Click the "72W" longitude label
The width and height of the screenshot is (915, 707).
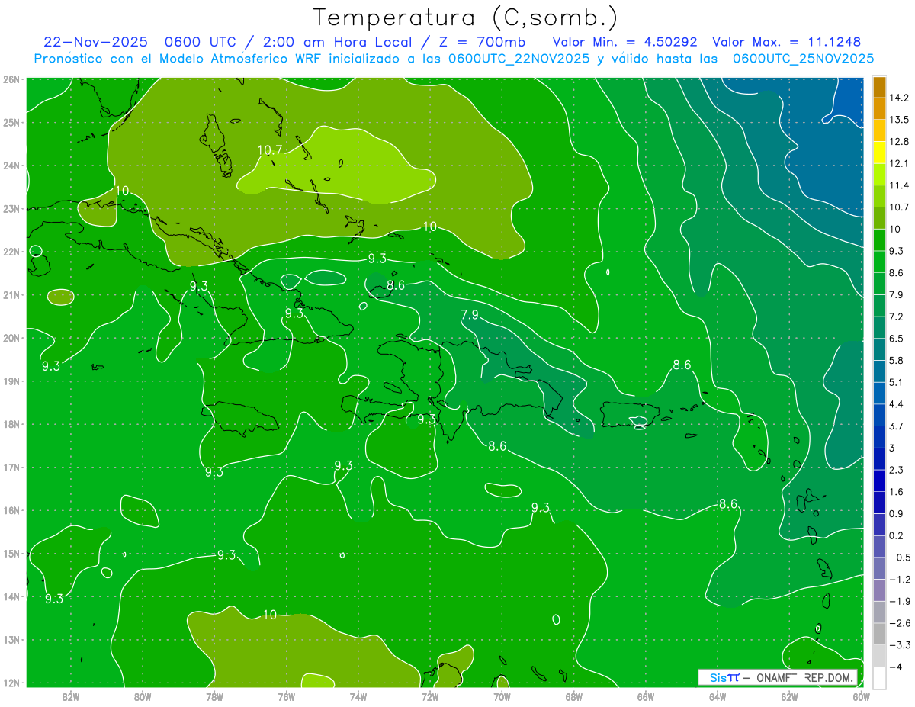click(430, 696)
